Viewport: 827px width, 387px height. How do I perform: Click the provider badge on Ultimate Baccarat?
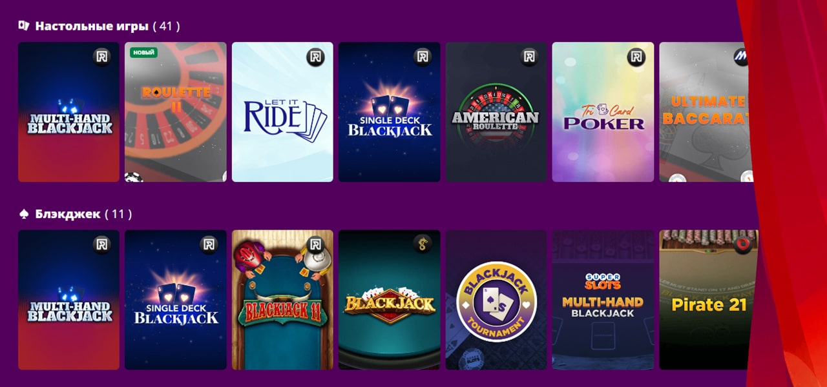tap(741, 57)
